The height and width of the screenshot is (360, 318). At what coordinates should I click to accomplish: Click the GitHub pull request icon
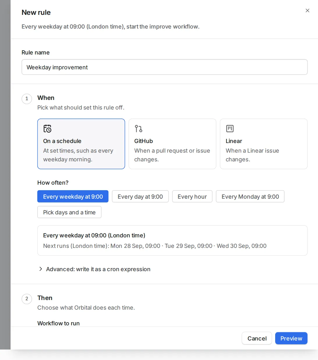click(138, 128)
